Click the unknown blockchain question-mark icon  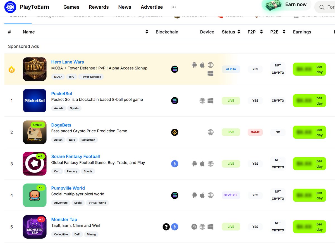pos(166,227)
